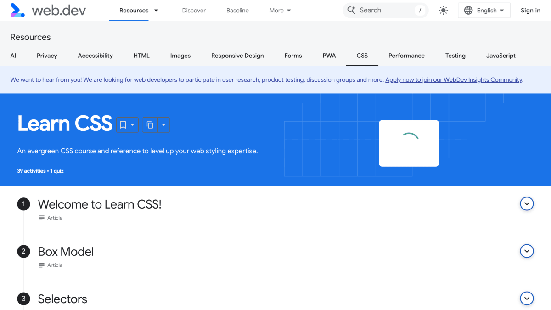
Task: Click the globe language icon
Action: pyautogui.click(x=468, y=10)
